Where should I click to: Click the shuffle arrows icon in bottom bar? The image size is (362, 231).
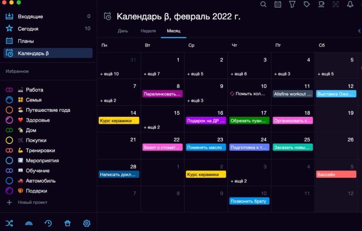point(9,223)
